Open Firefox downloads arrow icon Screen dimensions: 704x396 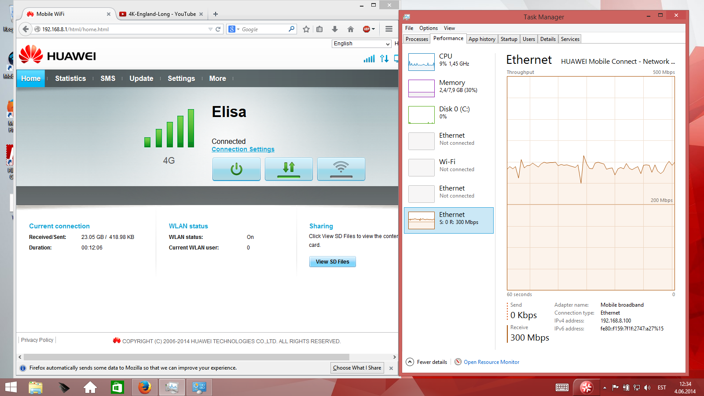click(335, 29)
